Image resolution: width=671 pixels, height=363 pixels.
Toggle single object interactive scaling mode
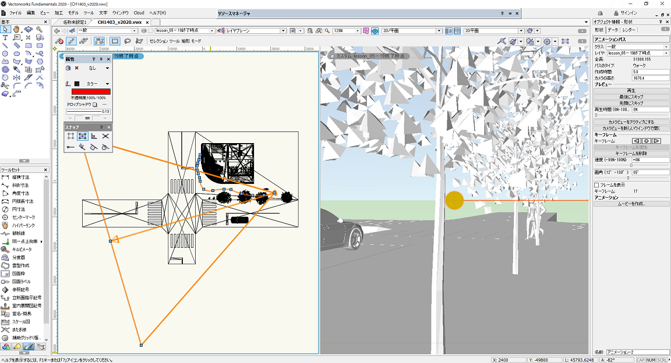(71, 41)
